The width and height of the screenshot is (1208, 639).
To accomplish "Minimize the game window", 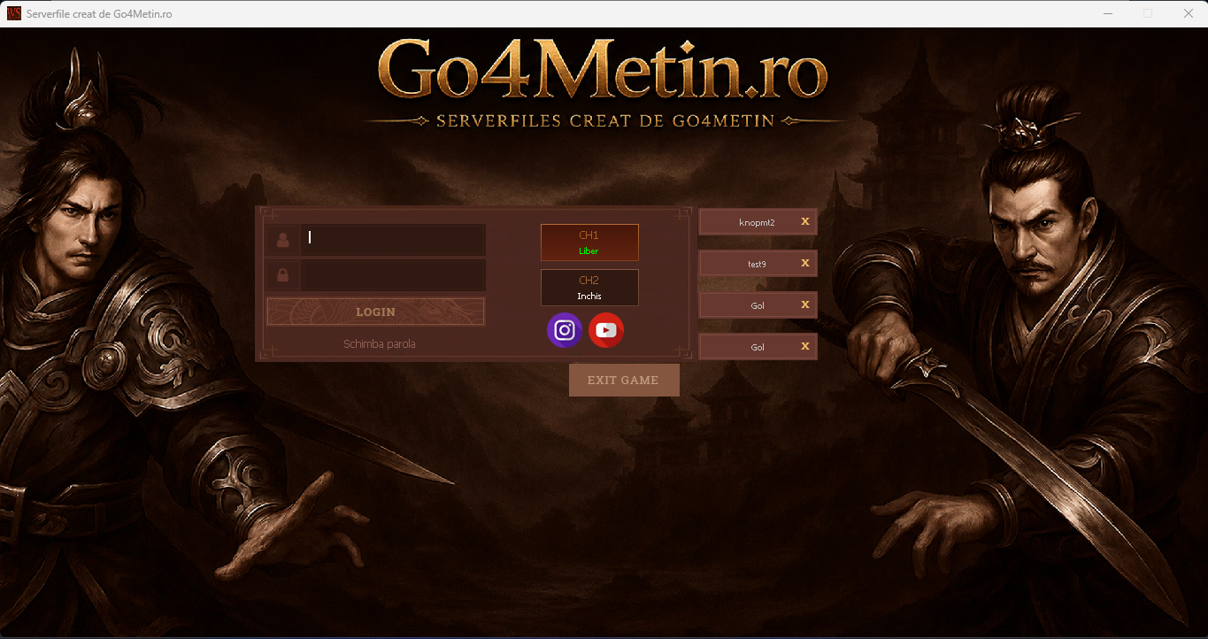I will (1108, 13).
